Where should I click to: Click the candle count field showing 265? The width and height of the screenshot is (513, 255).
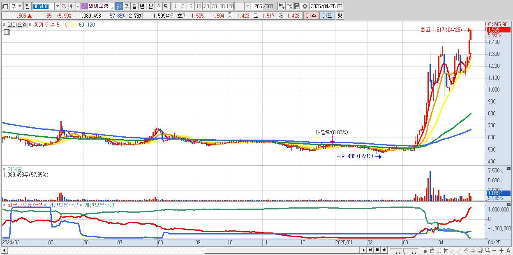(257, 6)
